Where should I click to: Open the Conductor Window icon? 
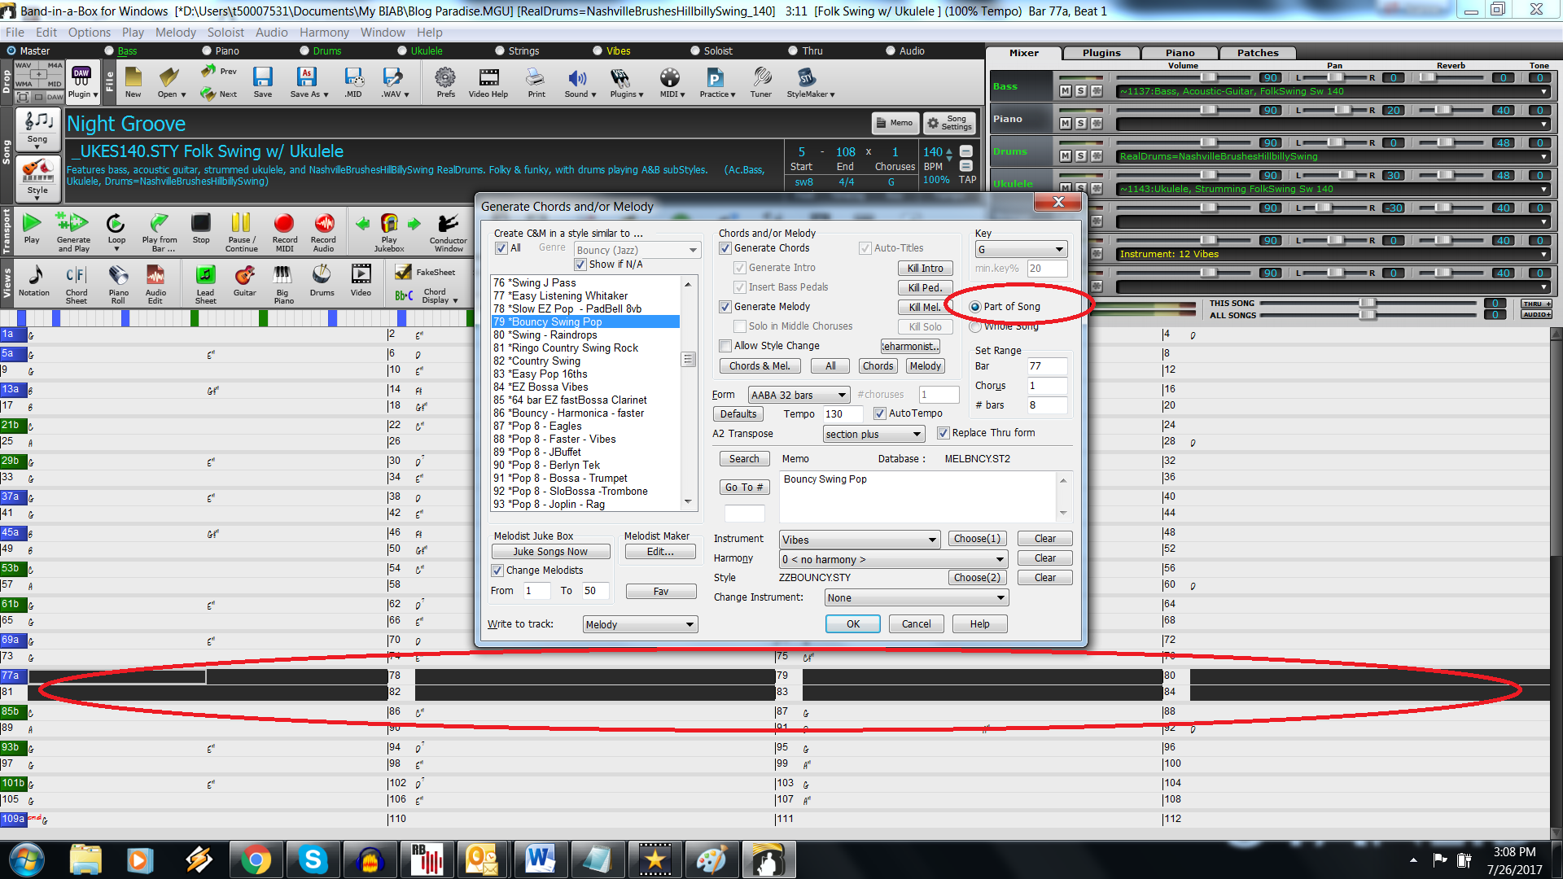click(x=448, y=232)
